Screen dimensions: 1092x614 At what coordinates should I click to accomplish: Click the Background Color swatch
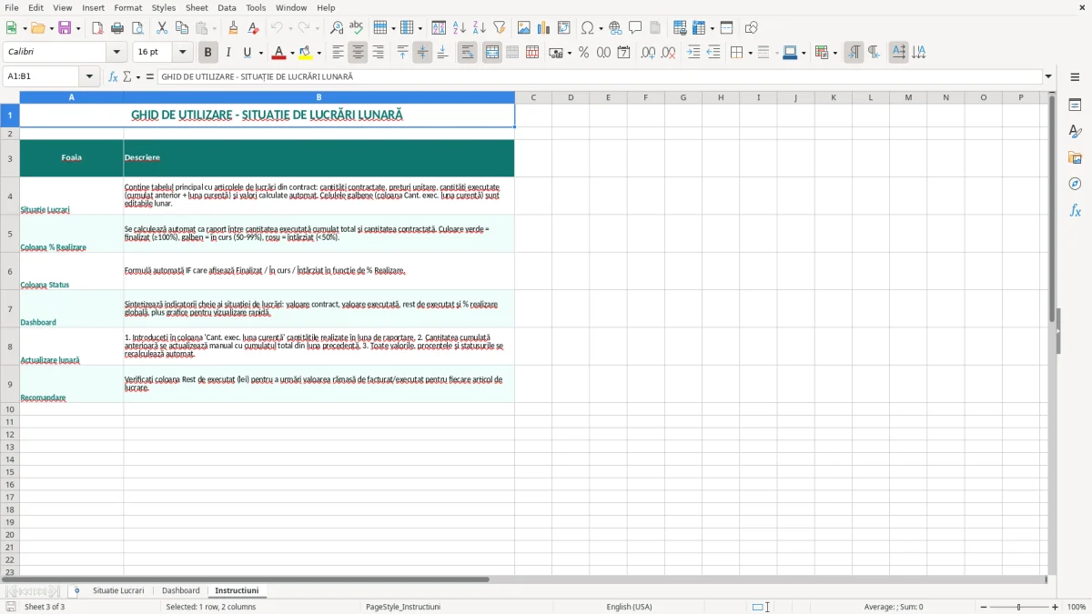coord(306,53)
